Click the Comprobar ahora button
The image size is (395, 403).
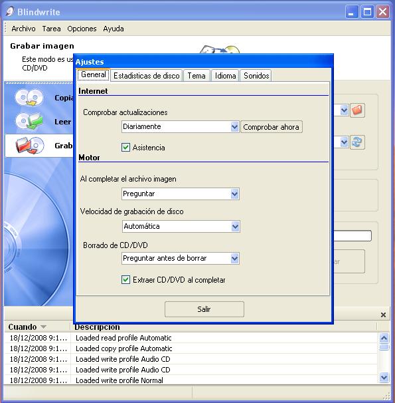272,127
